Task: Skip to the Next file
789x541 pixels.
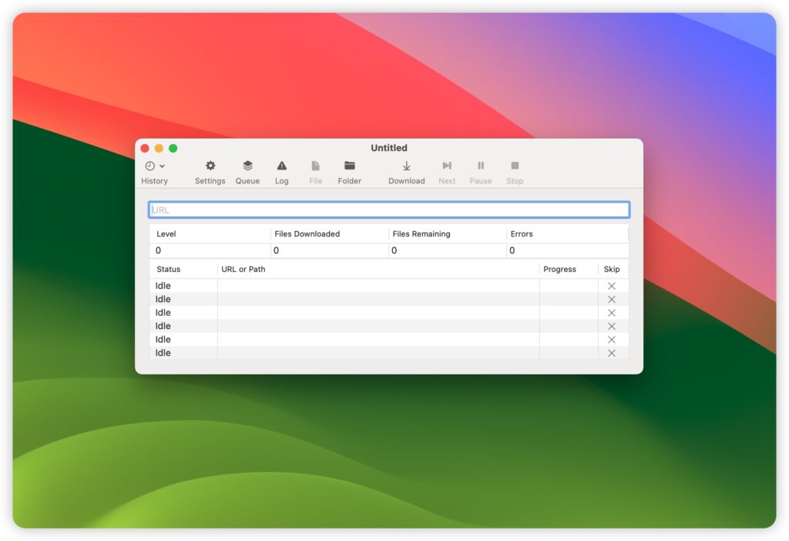Action: (447, 171)
